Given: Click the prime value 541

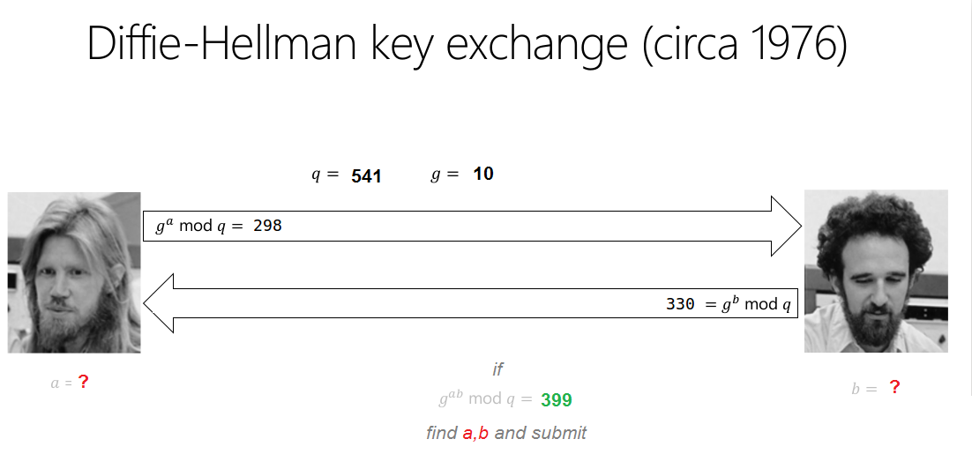Looking at the screenshot, I should 366,176.
